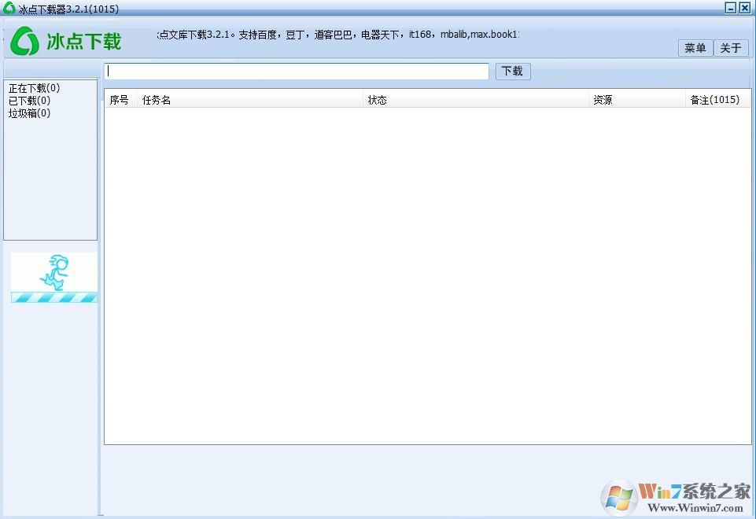The image size is (756, 519).
Task: Open the 菜单 menu
Action: (695, 48)
